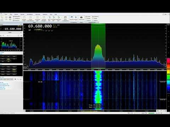The image size is (170, 127).
Task: Open the RF Gain dropdown
Action: [x=24, y=19]
